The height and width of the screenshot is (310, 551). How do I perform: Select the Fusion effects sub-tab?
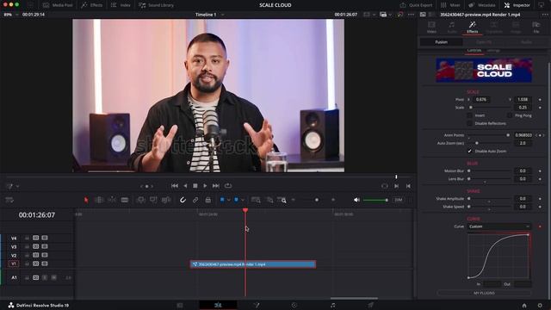[442, 42]
